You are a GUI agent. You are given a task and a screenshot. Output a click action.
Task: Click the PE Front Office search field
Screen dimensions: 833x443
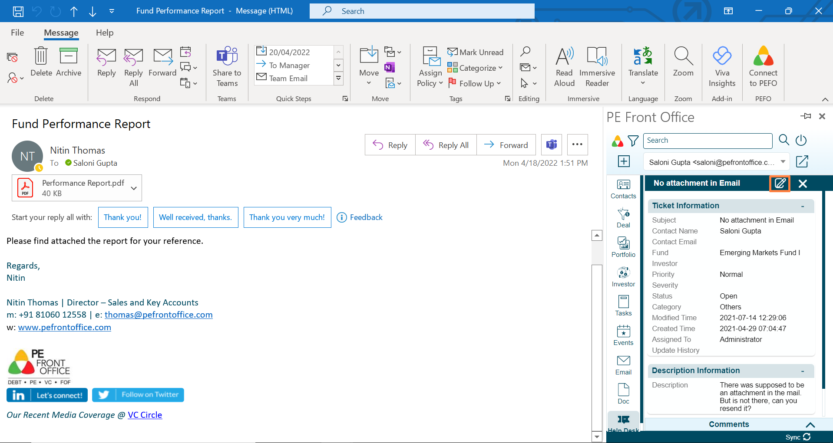coord(707,141)
